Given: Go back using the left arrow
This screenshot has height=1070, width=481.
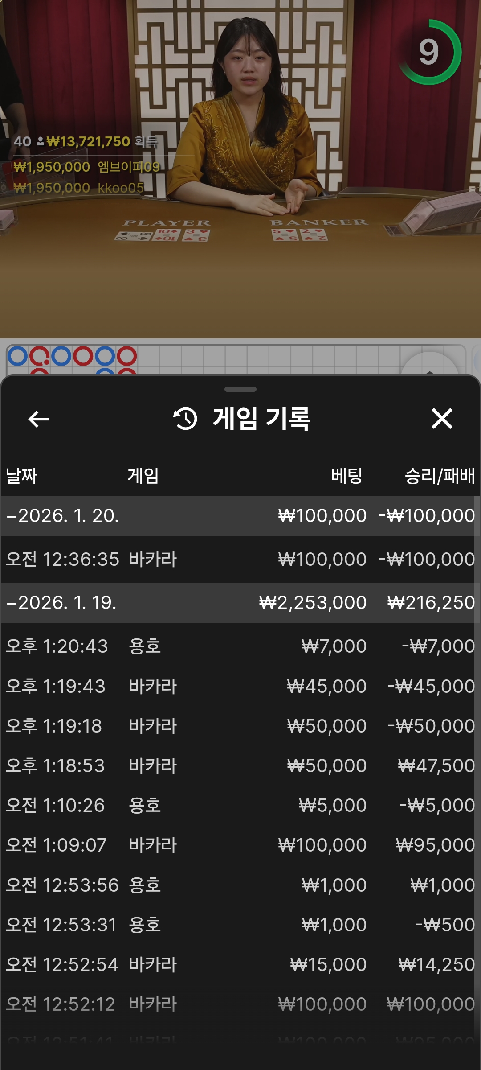Looking at the screenshot, I should click(39, 419).
